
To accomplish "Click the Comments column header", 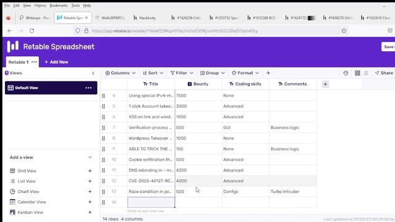I will point(293,84).
